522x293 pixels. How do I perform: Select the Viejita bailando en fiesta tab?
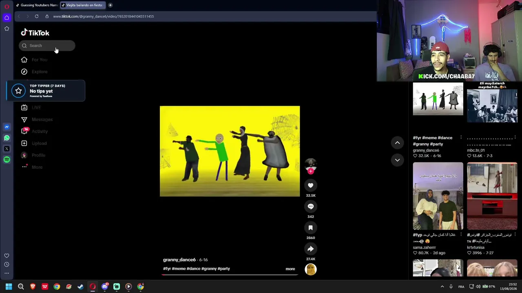(x=82, y=5)
